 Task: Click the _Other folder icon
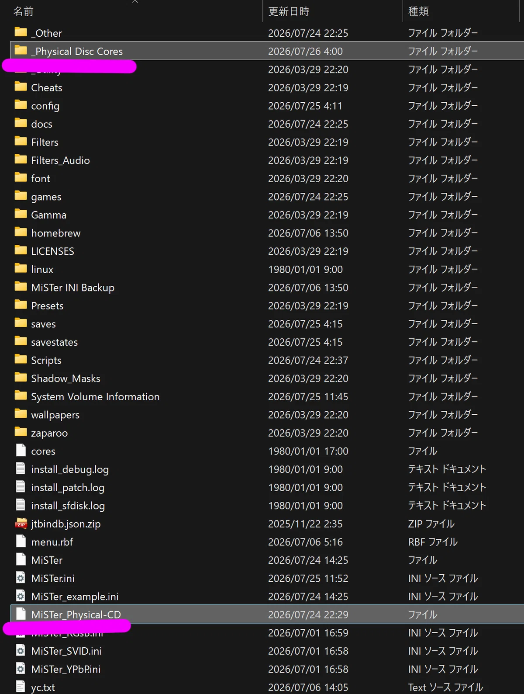point(21,32)
